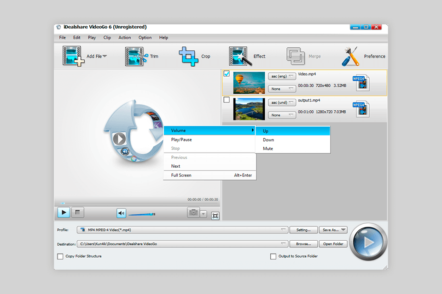Open the Effect tool
This screenshot has width=442, height=294.
click(x=247, y=56)
